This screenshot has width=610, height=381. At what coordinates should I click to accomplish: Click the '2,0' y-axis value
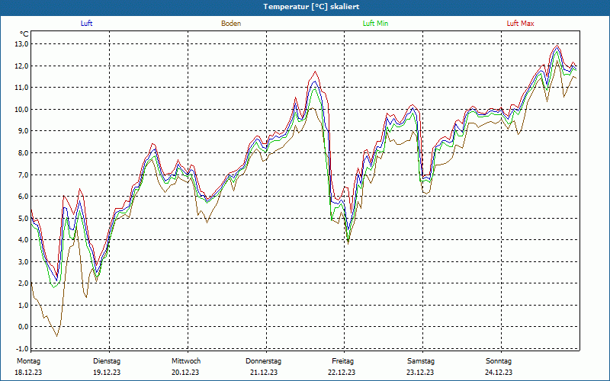tap(24, 283)
